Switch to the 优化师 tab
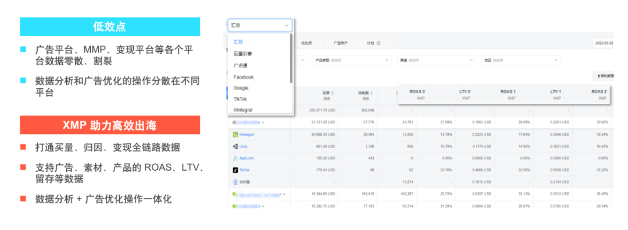The width and height of the screenshot is (628, 230). pyautogui.click(x=306, y=43)
